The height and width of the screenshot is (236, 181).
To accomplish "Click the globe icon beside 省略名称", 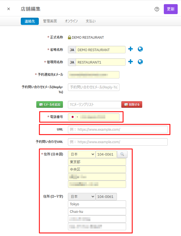I will (x=140, y=49).
